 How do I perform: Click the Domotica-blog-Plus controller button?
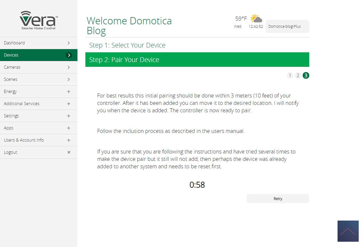pyautogui.click(x=287, y=27)
